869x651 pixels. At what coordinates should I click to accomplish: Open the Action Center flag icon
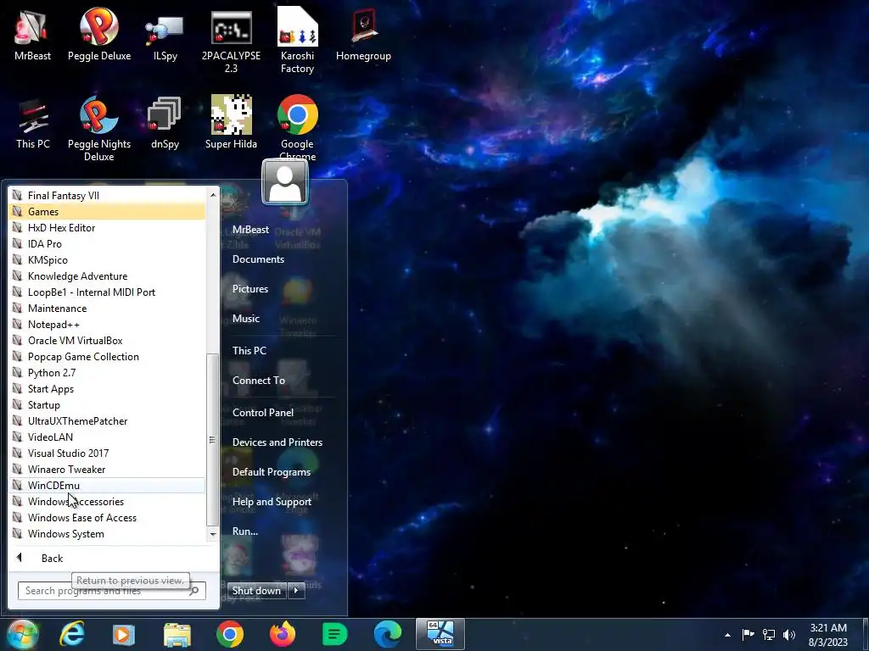pos(748,634)
